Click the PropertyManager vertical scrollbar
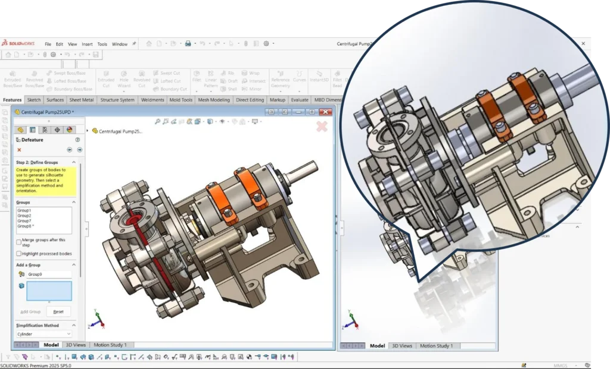Image resolution: width=610 pixels, height=369 pixels. (80, 220)
